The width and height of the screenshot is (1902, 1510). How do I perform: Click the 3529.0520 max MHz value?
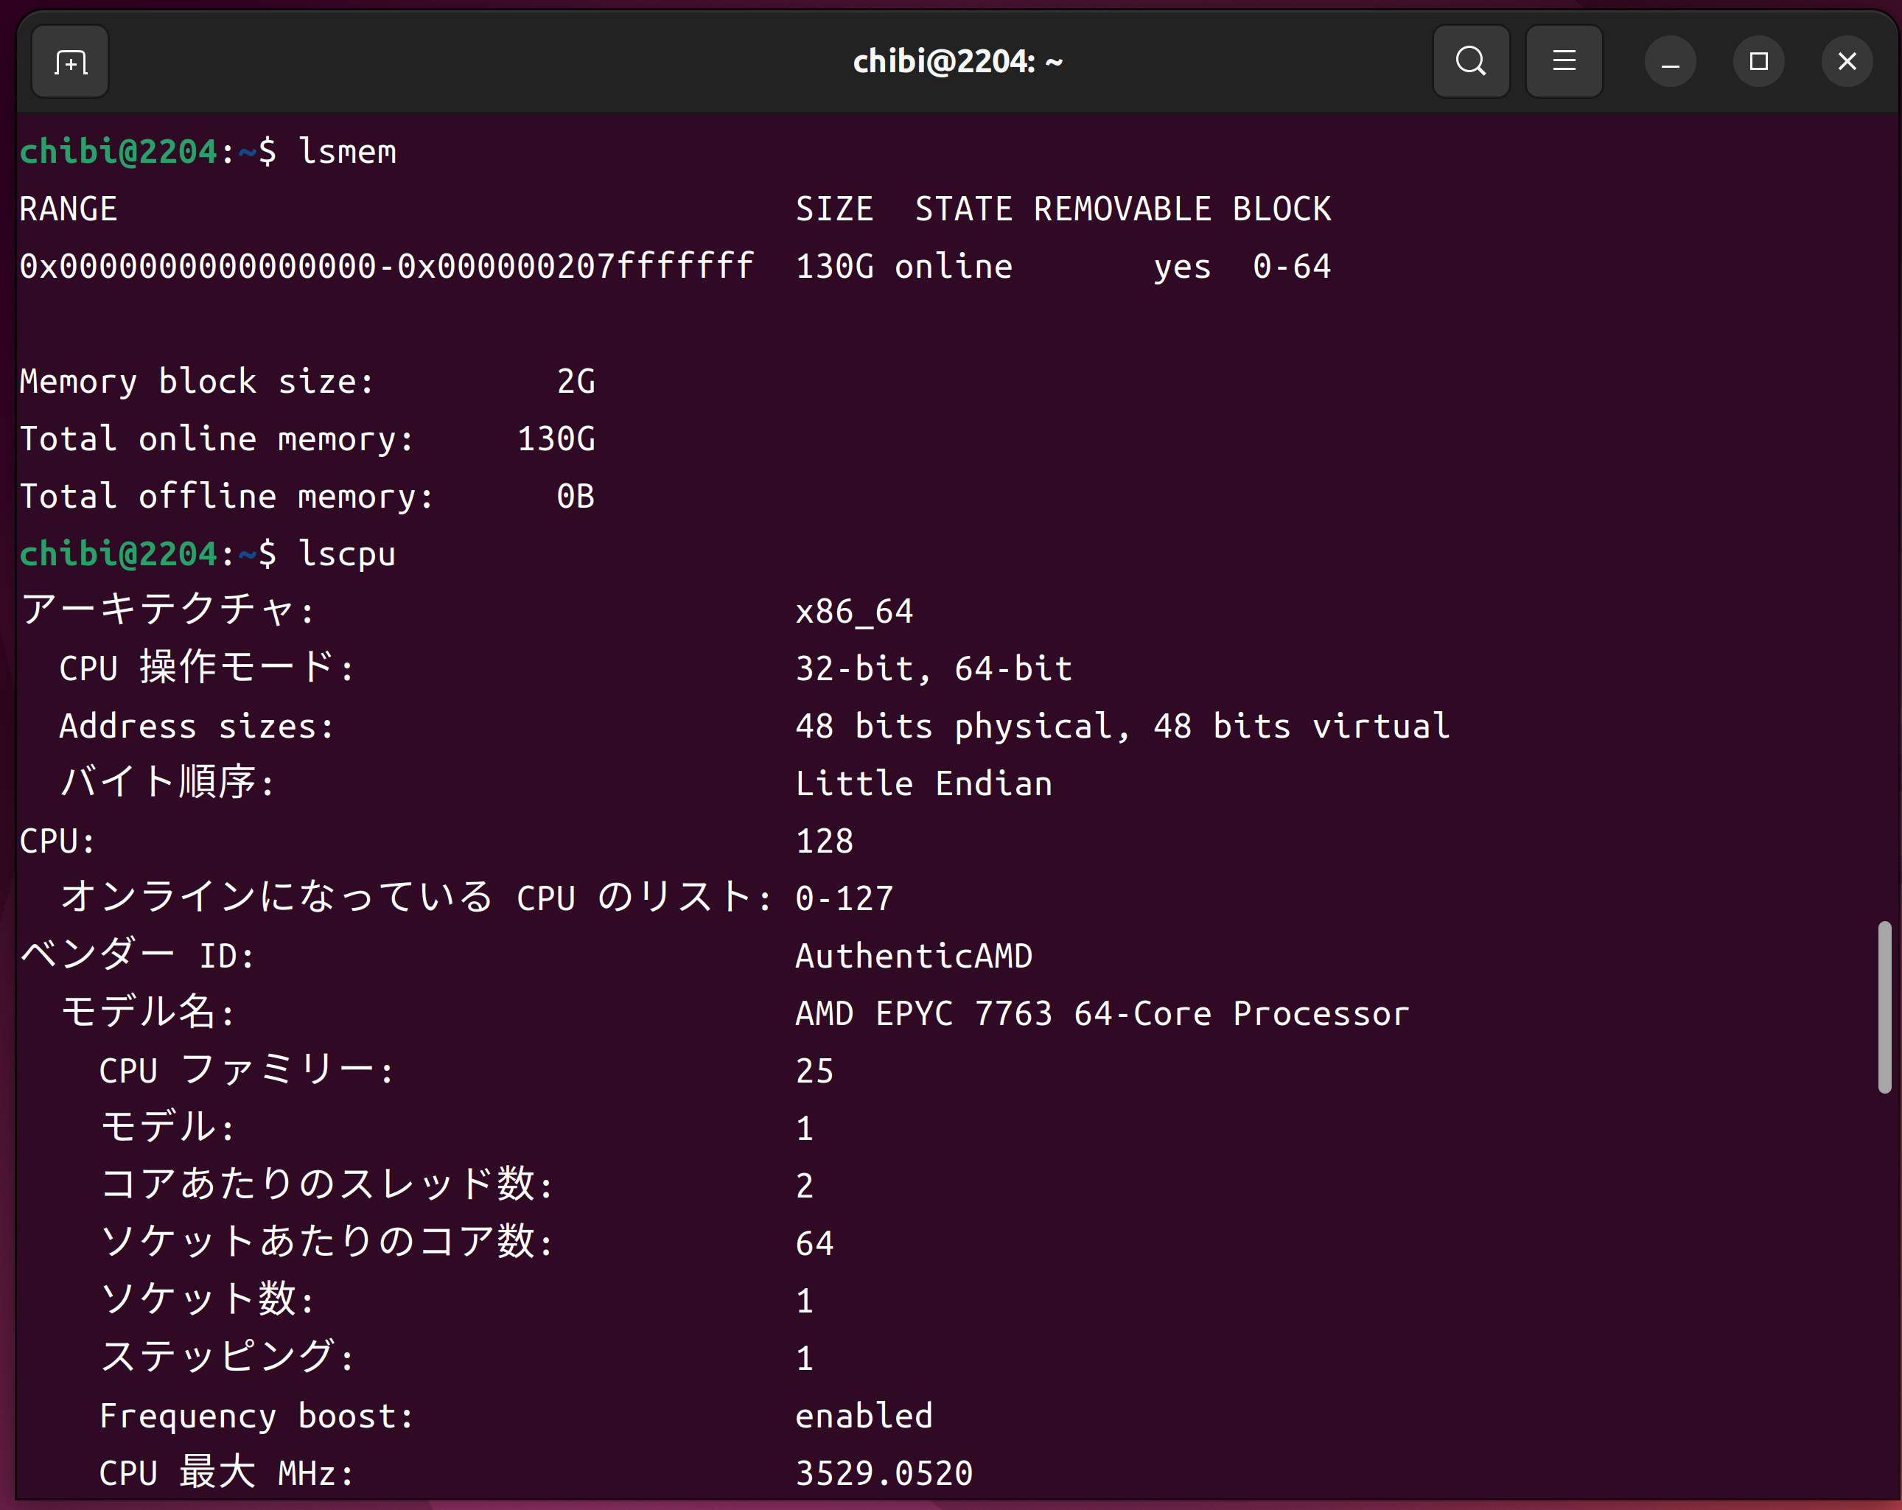click(x=884, y=1473)
